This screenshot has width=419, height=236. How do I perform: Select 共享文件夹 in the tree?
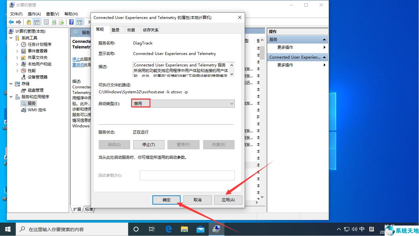[x=38, y=57]
